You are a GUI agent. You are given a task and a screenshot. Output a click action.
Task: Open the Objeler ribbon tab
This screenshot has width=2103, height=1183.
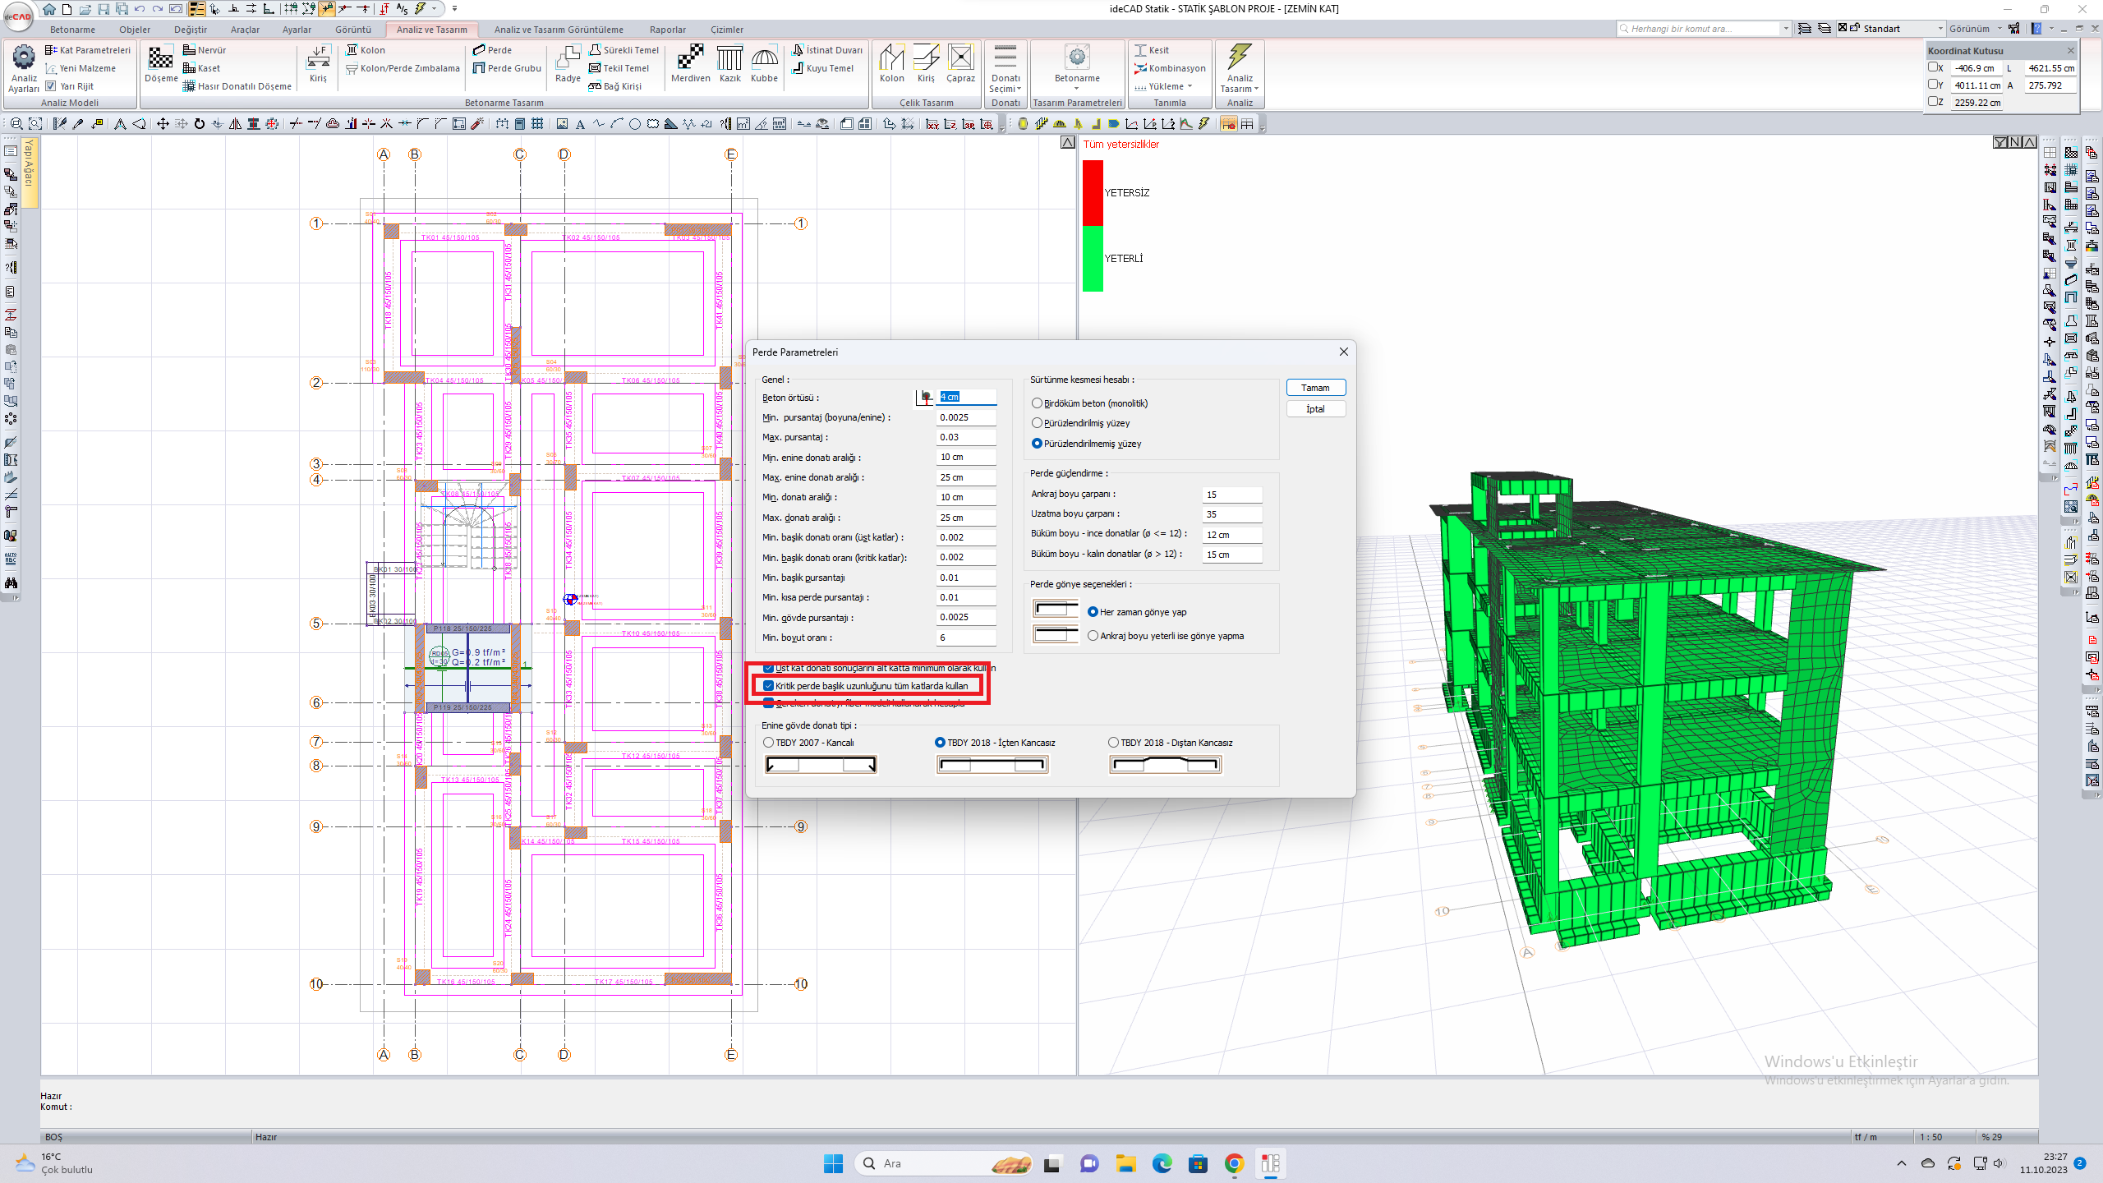[x=135, y=30]
